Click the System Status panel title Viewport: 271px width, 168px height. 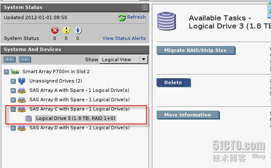23,7
